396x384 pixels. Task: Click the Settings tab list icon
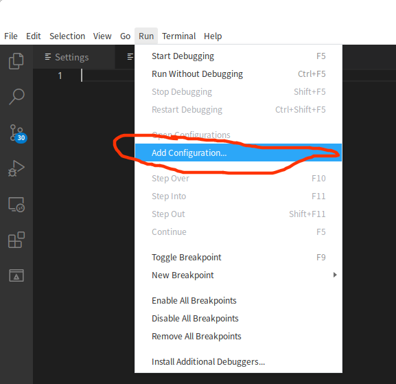click(x=48, y=57)
